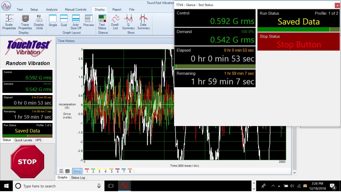The width and height of the screenshot is (341, 192).
Task: Switch to the Test ribbon tab
Action: pos(20,9)
